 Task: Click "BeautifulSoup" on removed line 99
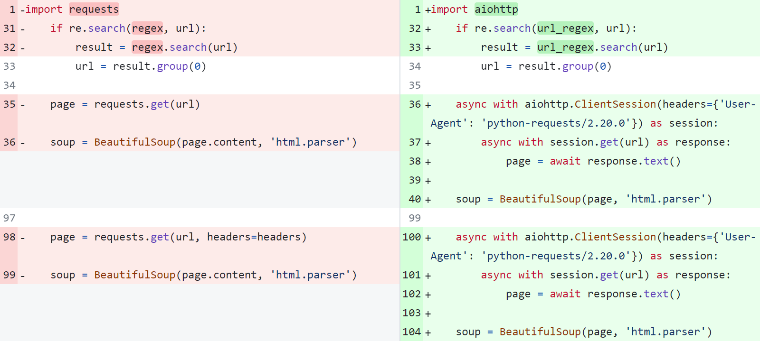coord(134,275)
